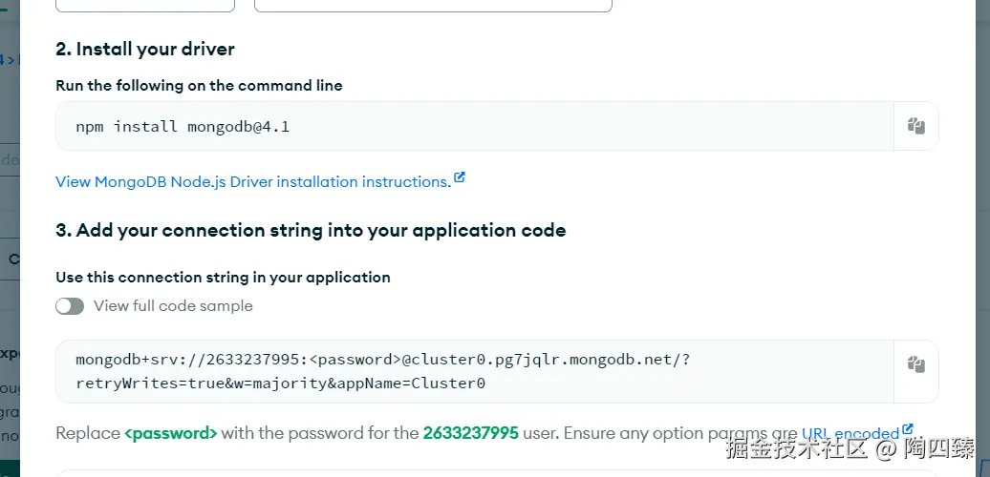This screenshot has height=477, width=990.
Task: Click external-link icon beside URL encoded
Action: [x=908, y=429]
